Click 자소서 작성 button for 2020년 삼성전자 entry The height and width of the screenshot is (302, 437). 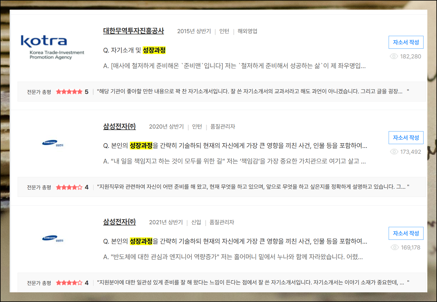406,138
